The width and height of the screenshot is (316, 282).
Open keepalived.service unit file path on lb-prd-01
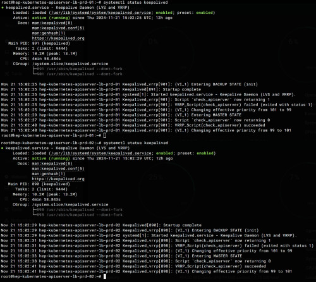[101, 13]
